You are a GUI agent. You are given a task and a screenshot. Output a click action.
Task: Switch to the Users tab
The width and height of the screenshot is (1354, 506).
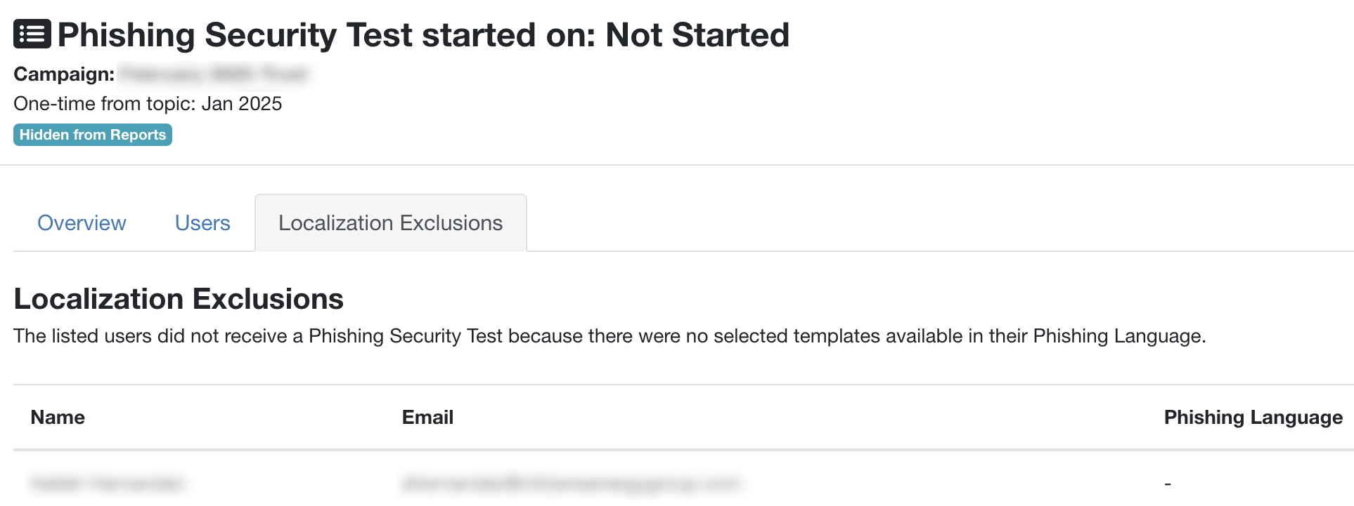(x=202, y=223)
